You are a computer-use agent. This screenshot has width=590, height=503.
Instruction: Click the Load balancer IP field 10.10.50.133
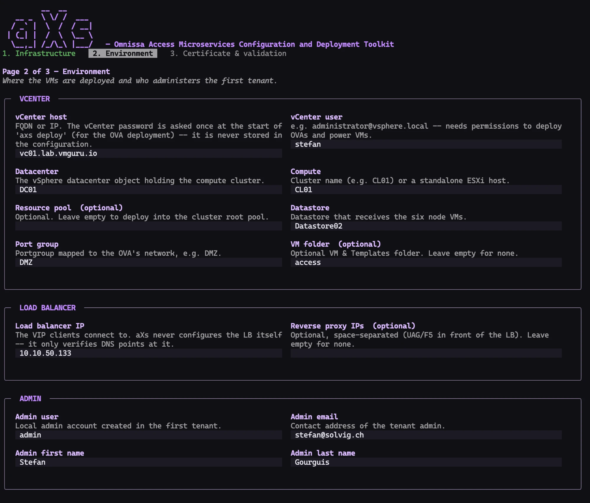(149, 353)
